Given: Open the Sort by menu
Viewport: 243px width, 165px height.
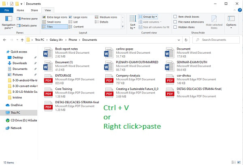Looking at the screenshot, I should (x=133, y=22).
